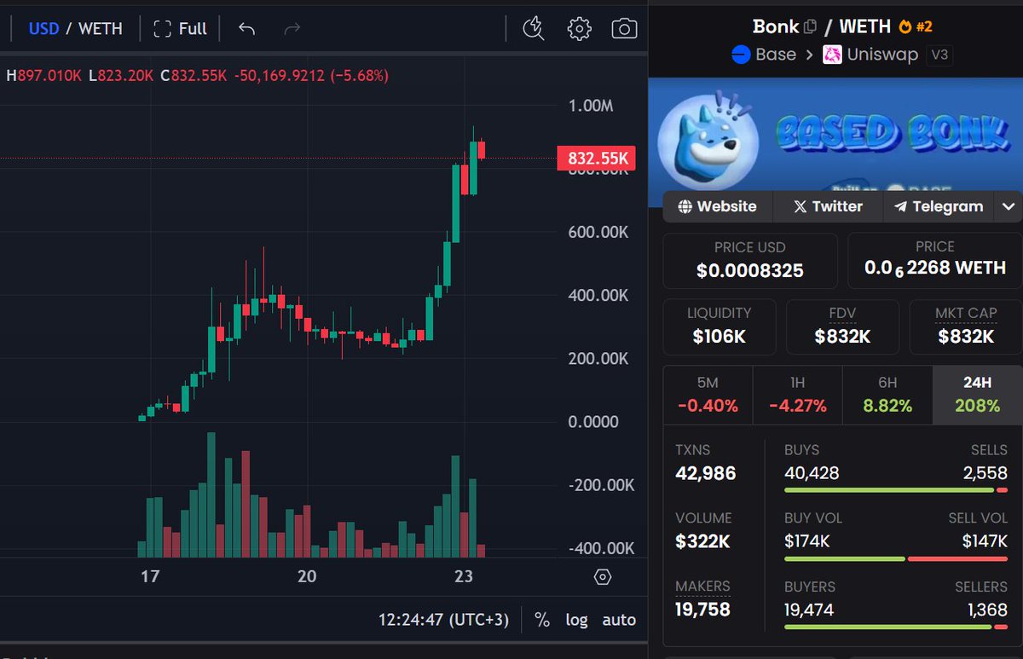Click the Base chain link
Image resolution: width=1023 pixels, height=659 pixels.
(764, 55)
